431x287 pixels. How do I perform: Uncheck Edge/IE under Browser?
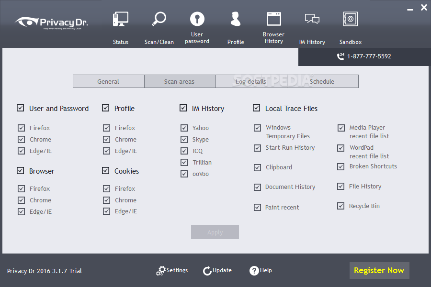click(x=21, y=212)
